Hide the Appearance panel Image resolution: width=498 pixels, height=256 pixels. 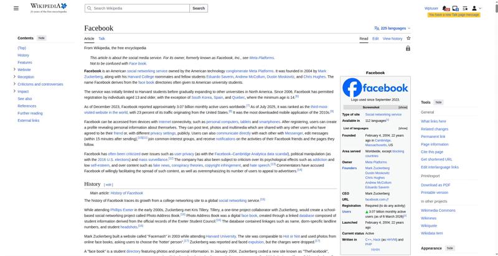(449, 248)
